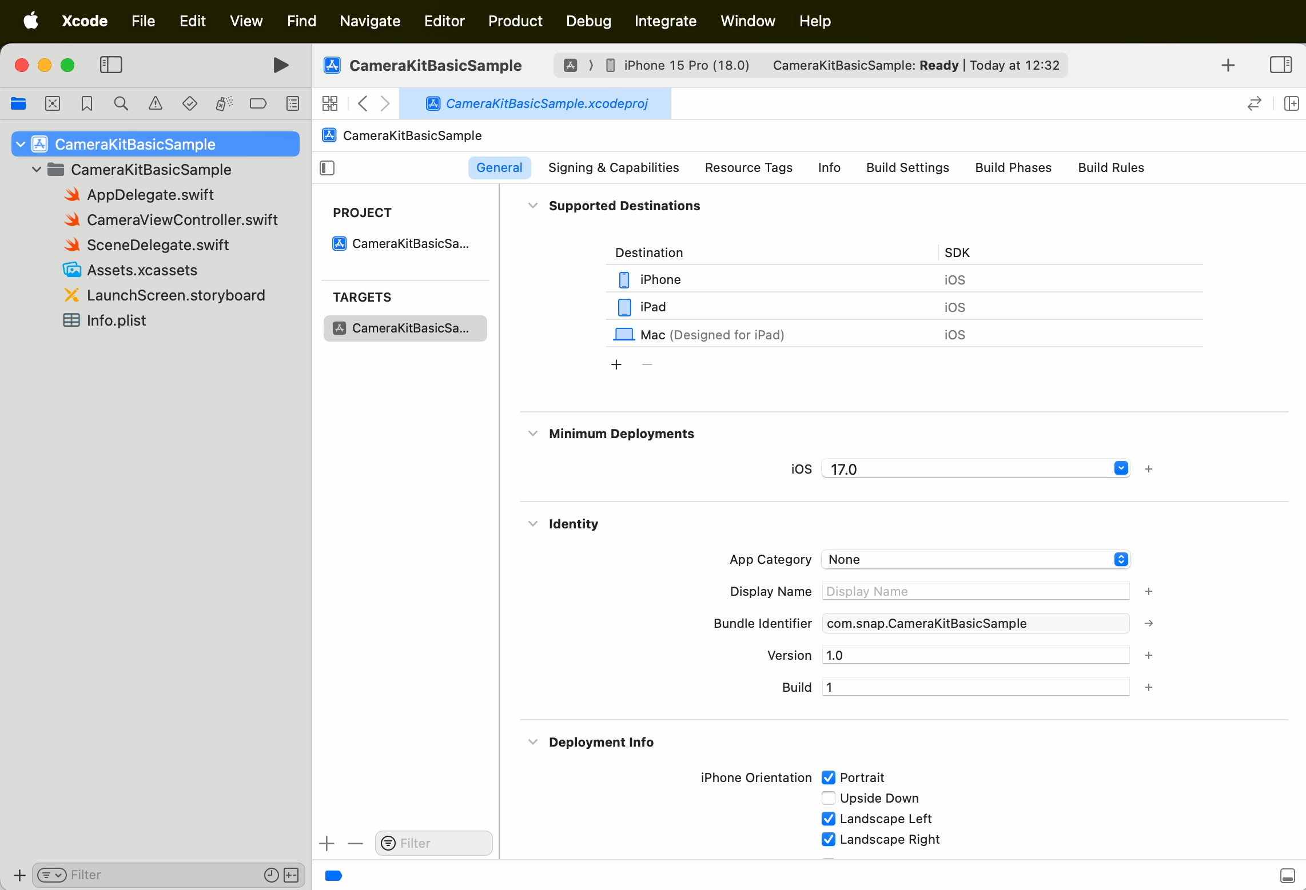
Task: Open the related items grid icon
Action: pos(330,103)
